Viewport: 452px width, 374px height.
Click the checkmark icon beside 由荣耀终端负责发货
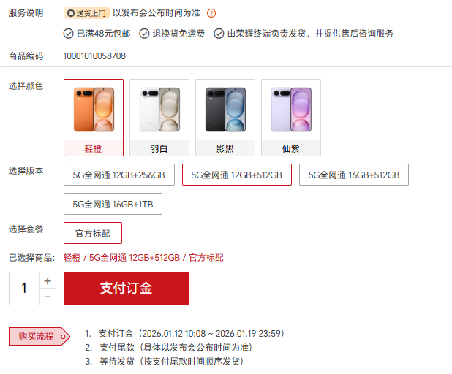coord(219,34)
